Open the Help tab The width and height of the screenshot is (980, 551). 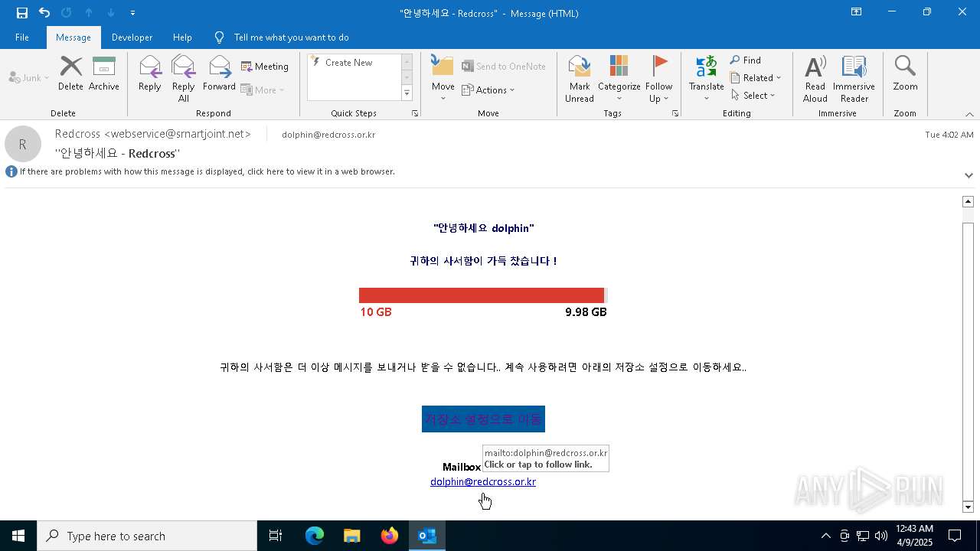[x=182, y=37]
